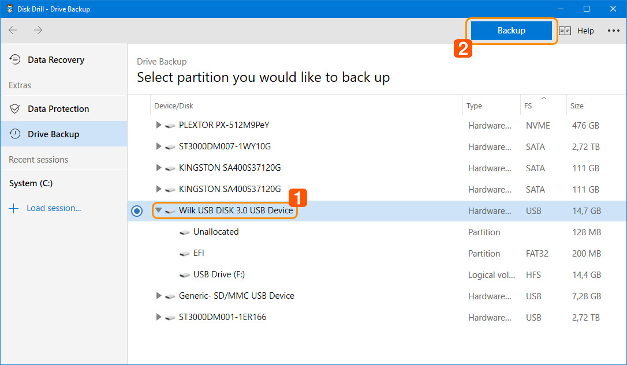
Task: Expand the first KINGSTON SA400S37120G disk
Action: coord(158,168)
